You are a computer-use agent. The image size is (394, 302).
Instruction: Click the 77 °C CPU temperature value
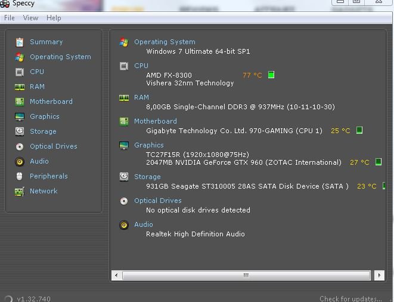tap(252, 75)
